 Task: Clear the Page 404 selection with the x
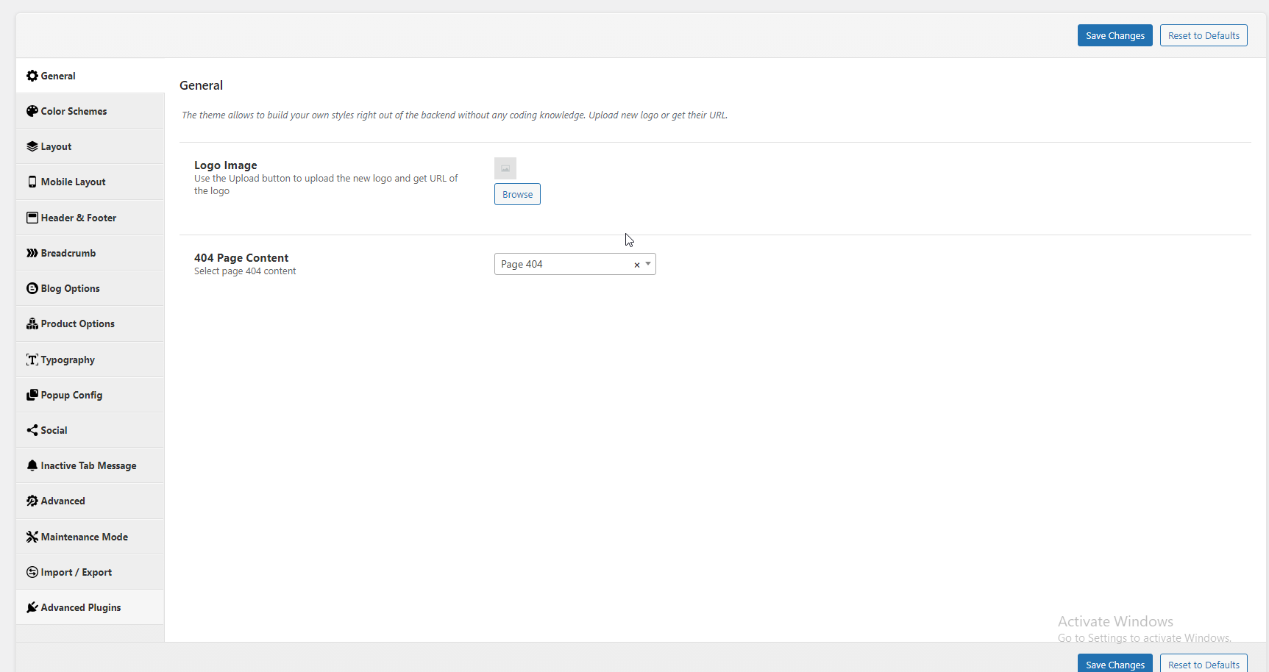point(636,265)
